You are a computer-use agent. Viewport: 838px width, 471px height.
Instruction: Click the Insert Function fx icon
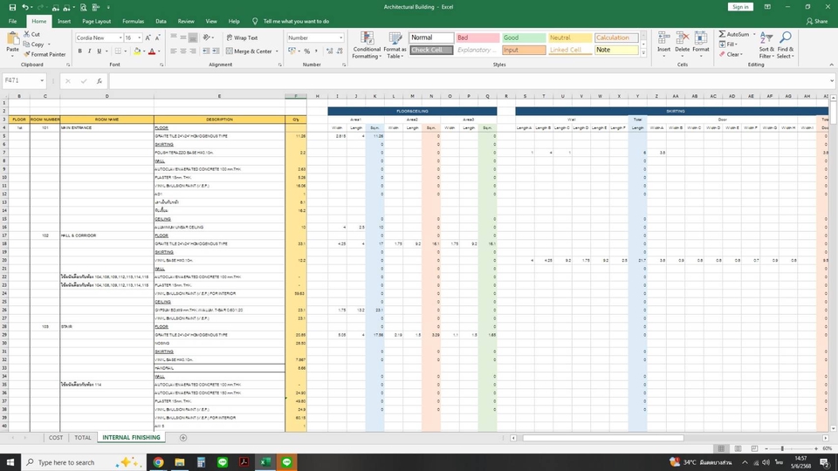coord(100,80)
